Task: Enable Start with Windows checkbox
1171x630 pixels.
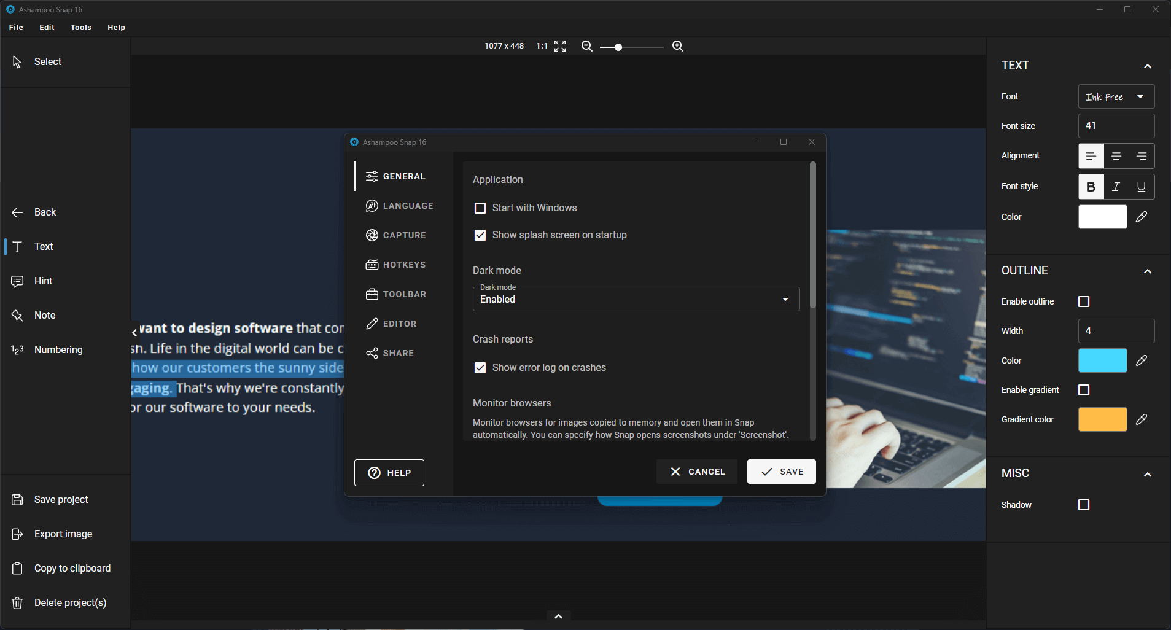Action: (480, 208)
